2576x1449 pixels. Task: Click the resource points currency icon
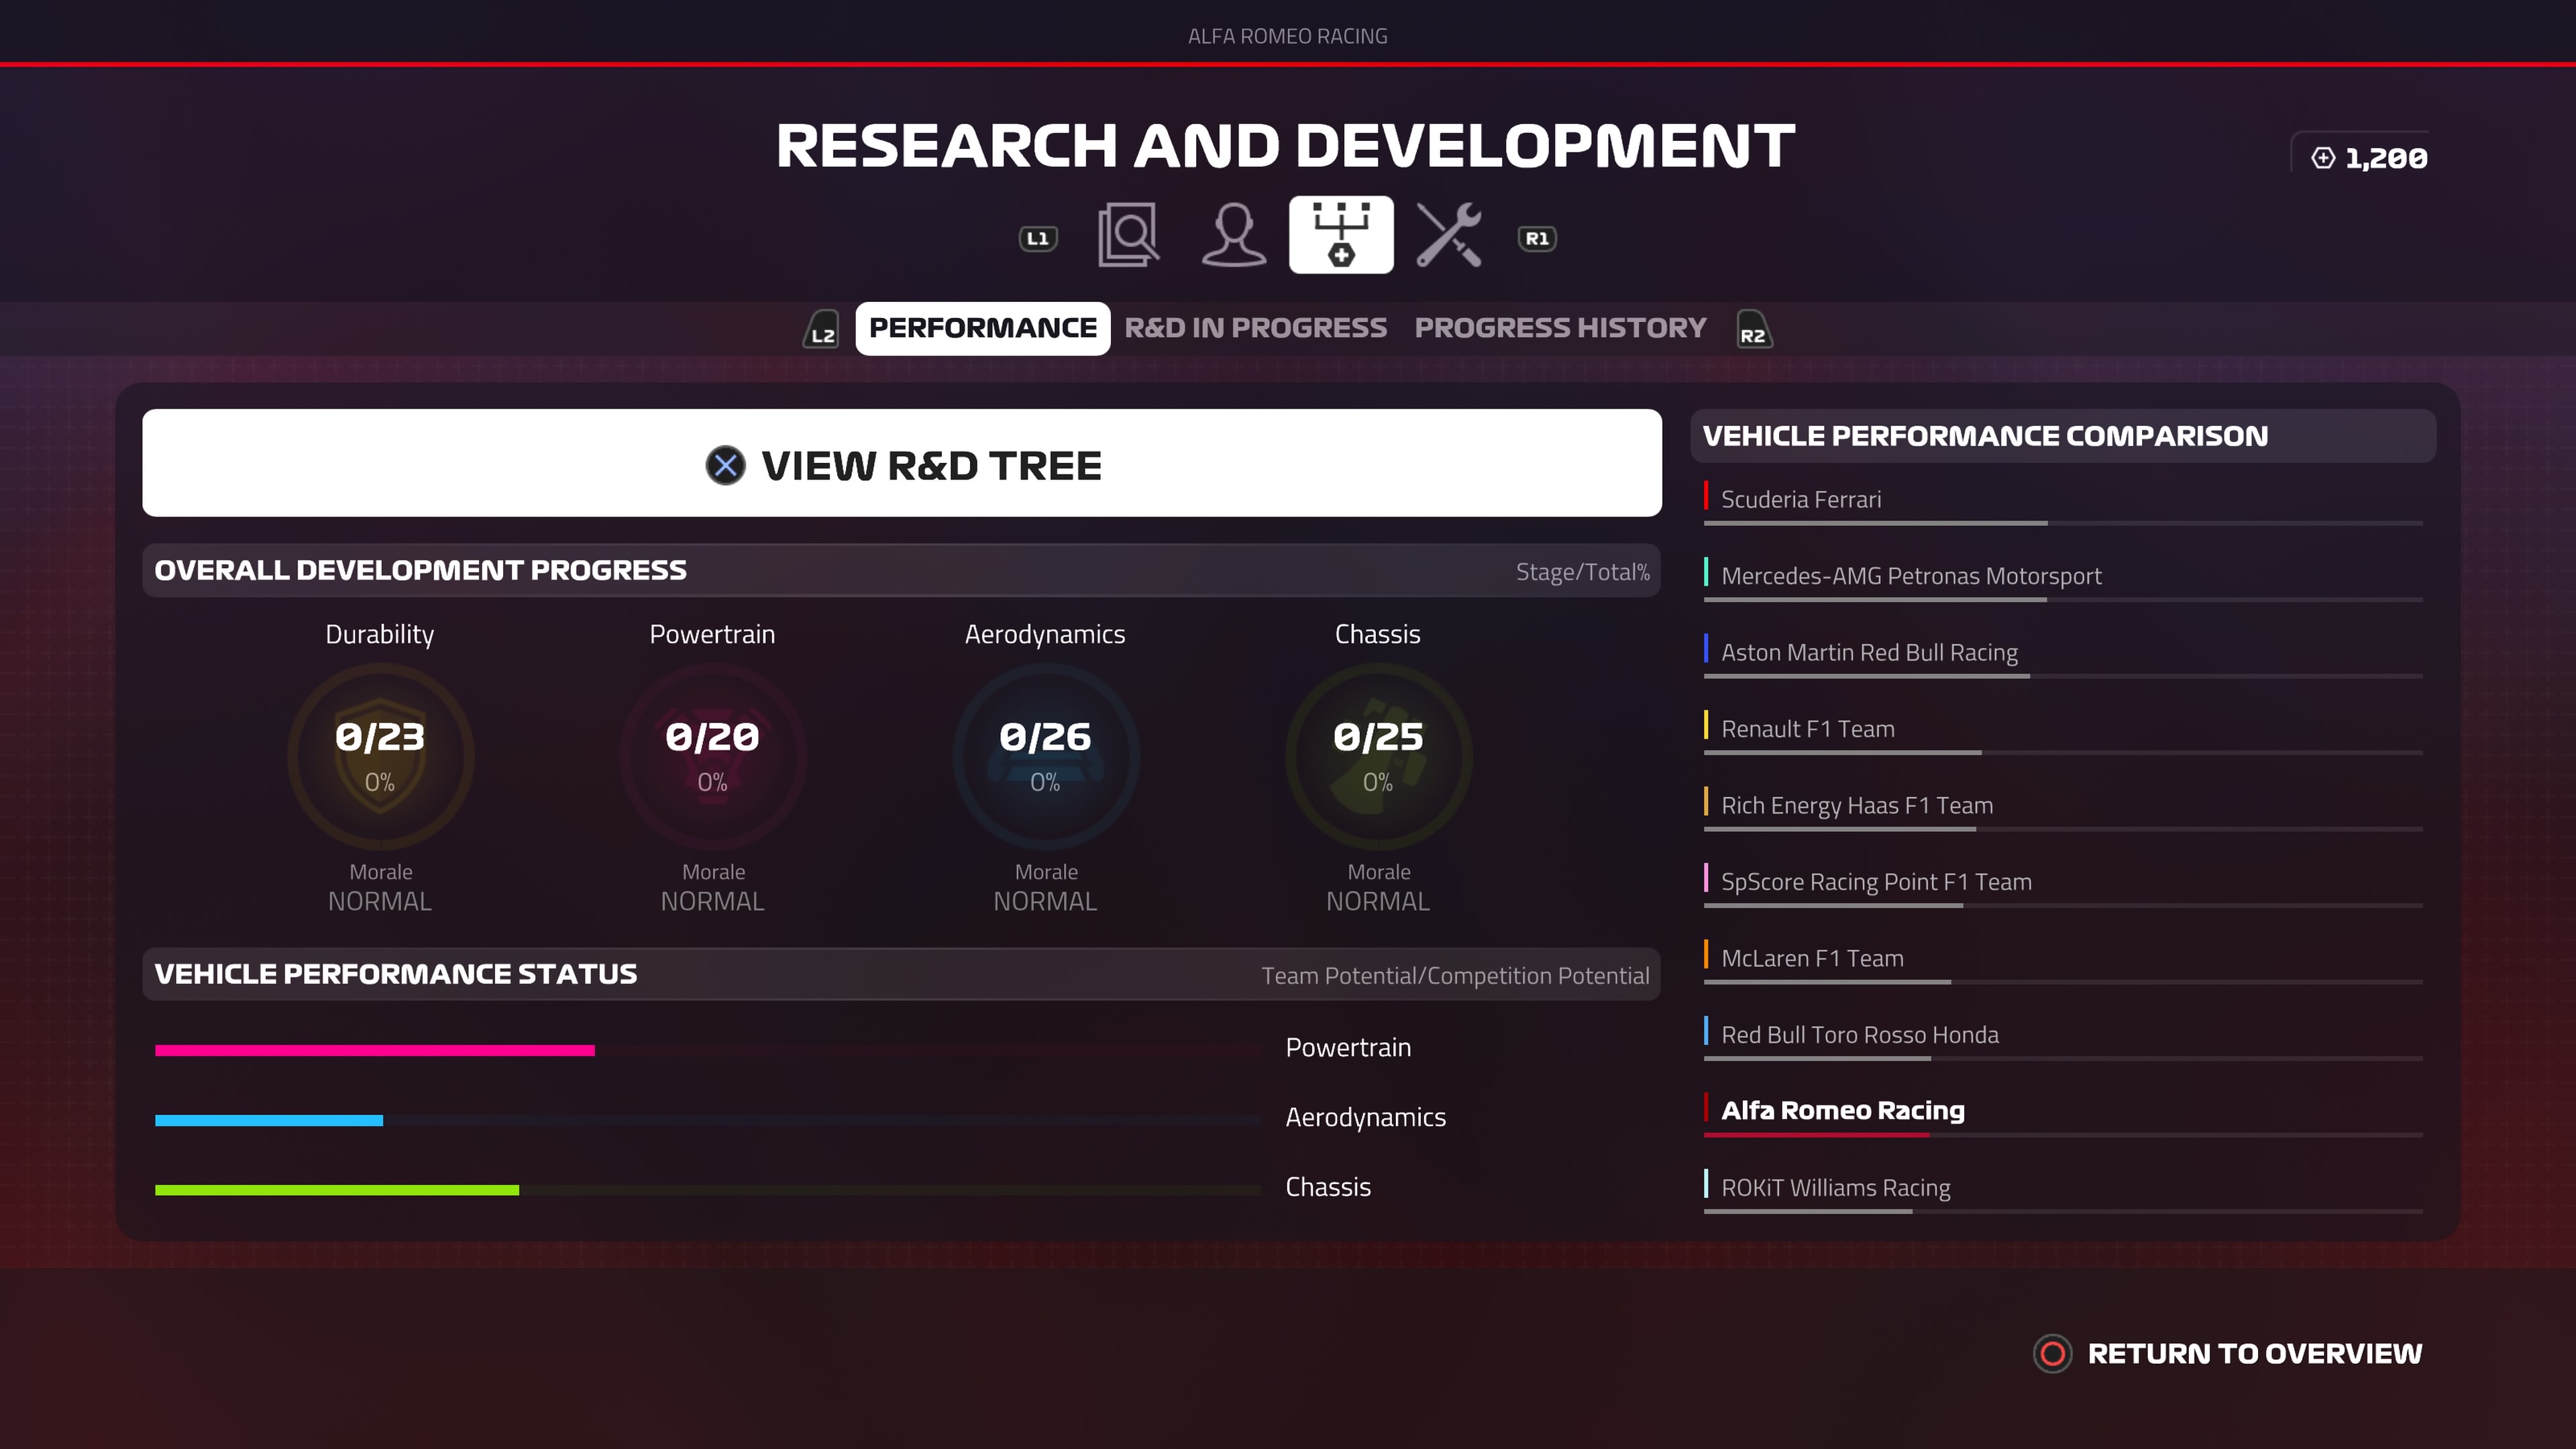[x=2323, y=158]
